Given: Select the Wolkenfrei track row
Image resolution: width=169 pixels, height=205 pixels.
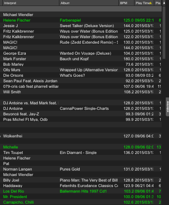Looking at the screenshot, I should (81, 136).
